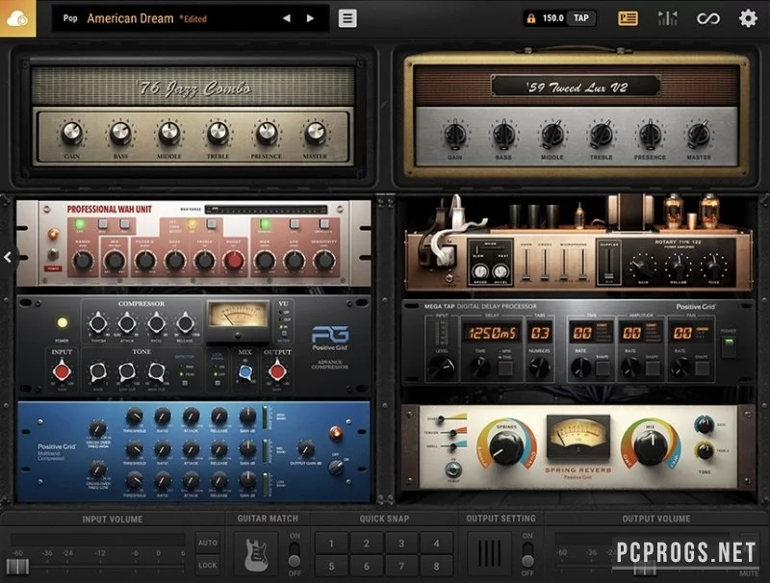Open the ToneCloud cloud icon
Image resolution: width=770 pixels, height=583 pixels.
tap(17, 18)
